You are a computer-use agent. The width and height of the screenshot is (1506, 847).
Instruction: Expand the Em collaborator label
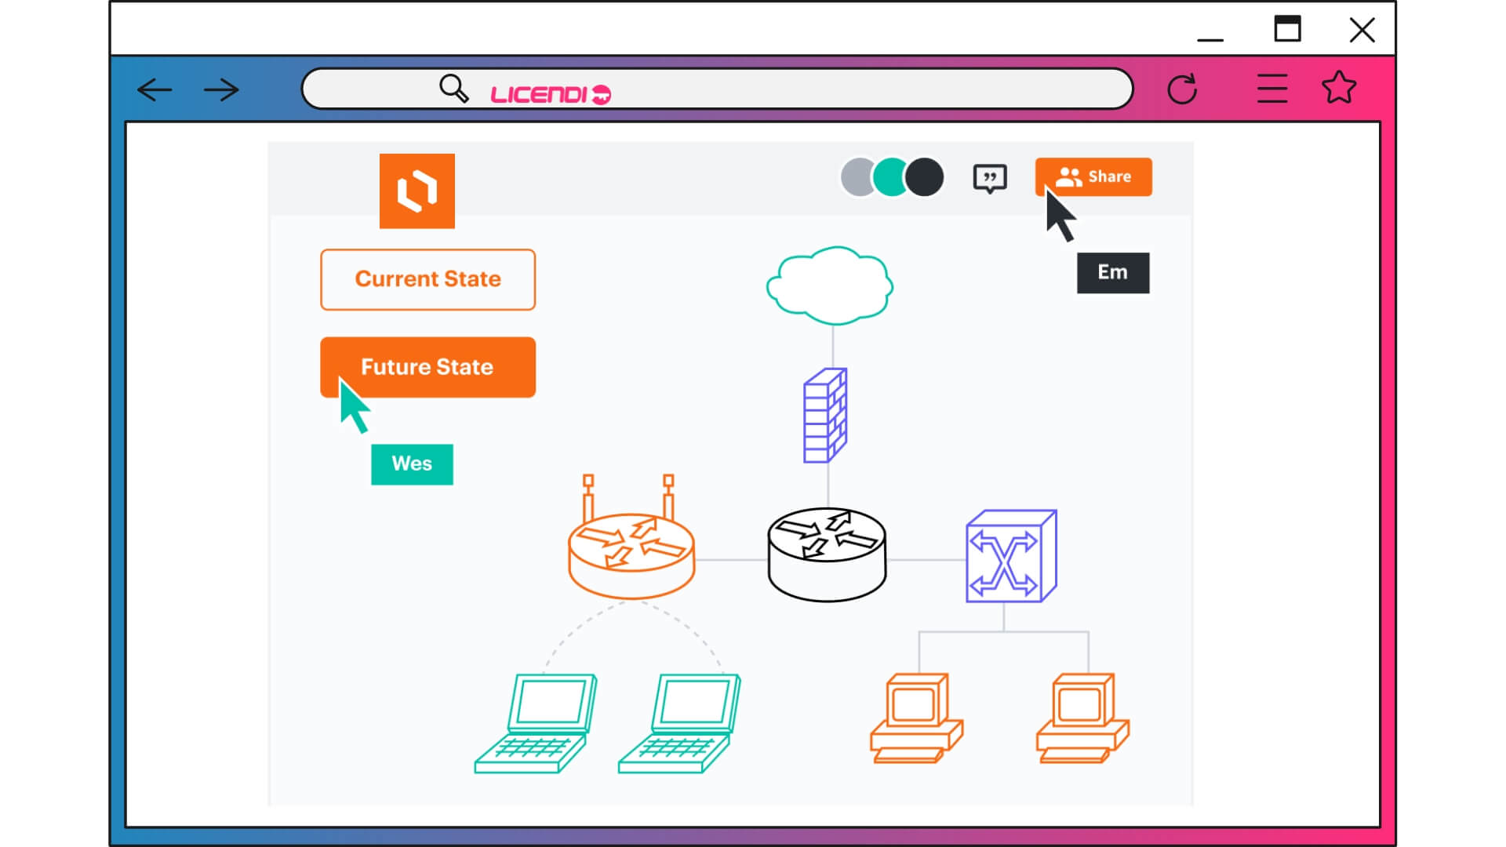pos(1112,271)
